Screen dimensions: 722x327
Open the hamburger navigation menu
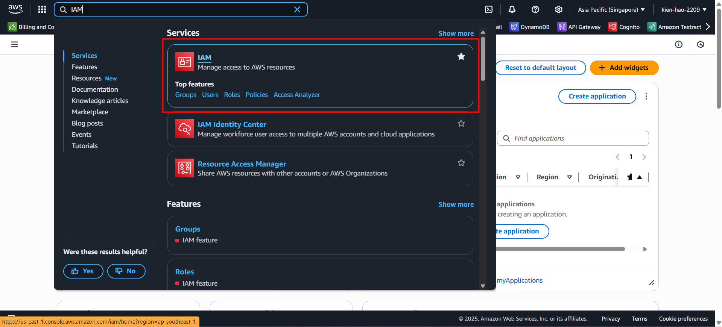coord(15,44)
